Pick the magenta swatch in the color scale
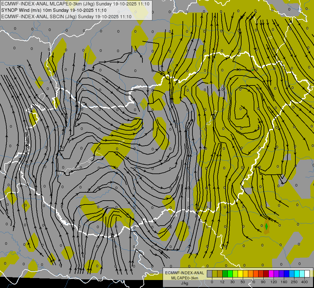314x288 pixels. (271, 274)
